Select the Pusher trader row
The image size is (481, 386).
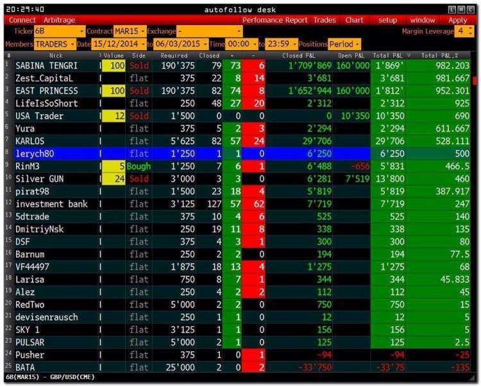point(237,355)
